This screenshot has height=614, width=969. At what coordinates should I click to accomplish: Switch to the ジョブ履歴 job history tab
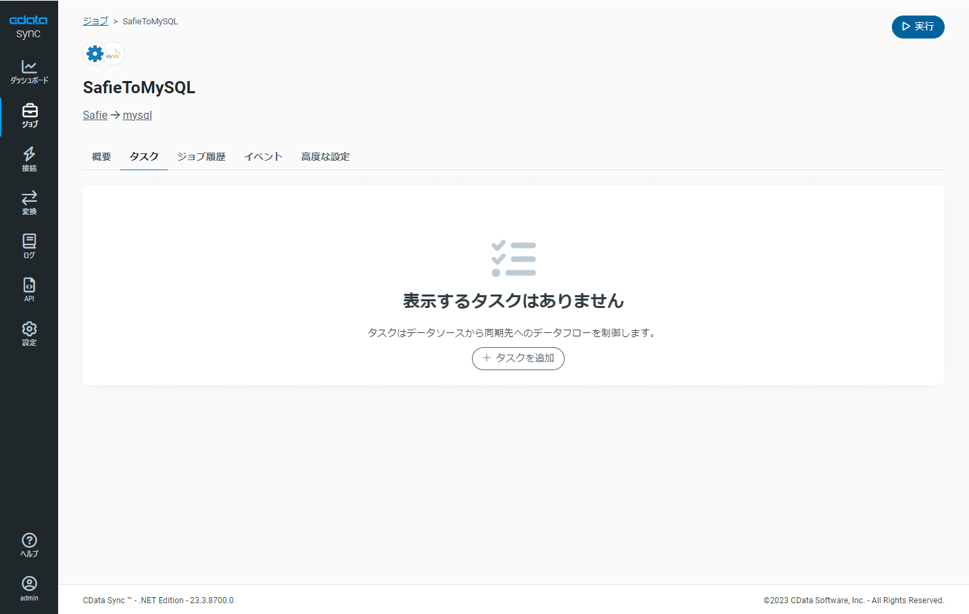click(x=202, y=157)
